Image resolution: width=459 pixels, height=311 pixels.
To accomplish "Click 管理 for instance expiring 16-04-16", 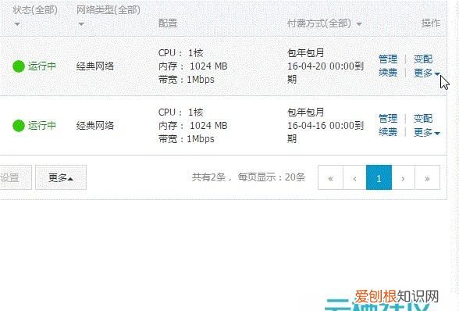I will (x=388, y=119).
